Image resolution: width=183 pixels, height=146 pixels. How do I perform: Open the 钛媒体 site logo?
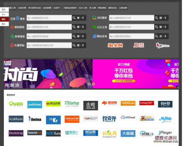[x=72, y=133]
